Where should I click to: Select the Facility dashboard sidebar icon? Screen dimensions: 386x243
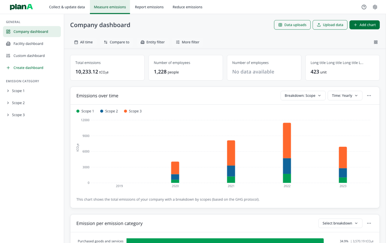coord(8,43)
